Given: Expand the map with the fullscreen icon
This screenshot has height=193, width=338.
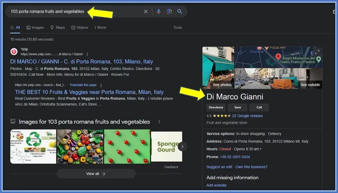Looking at the screenshot, I should (x=317, y=52).
